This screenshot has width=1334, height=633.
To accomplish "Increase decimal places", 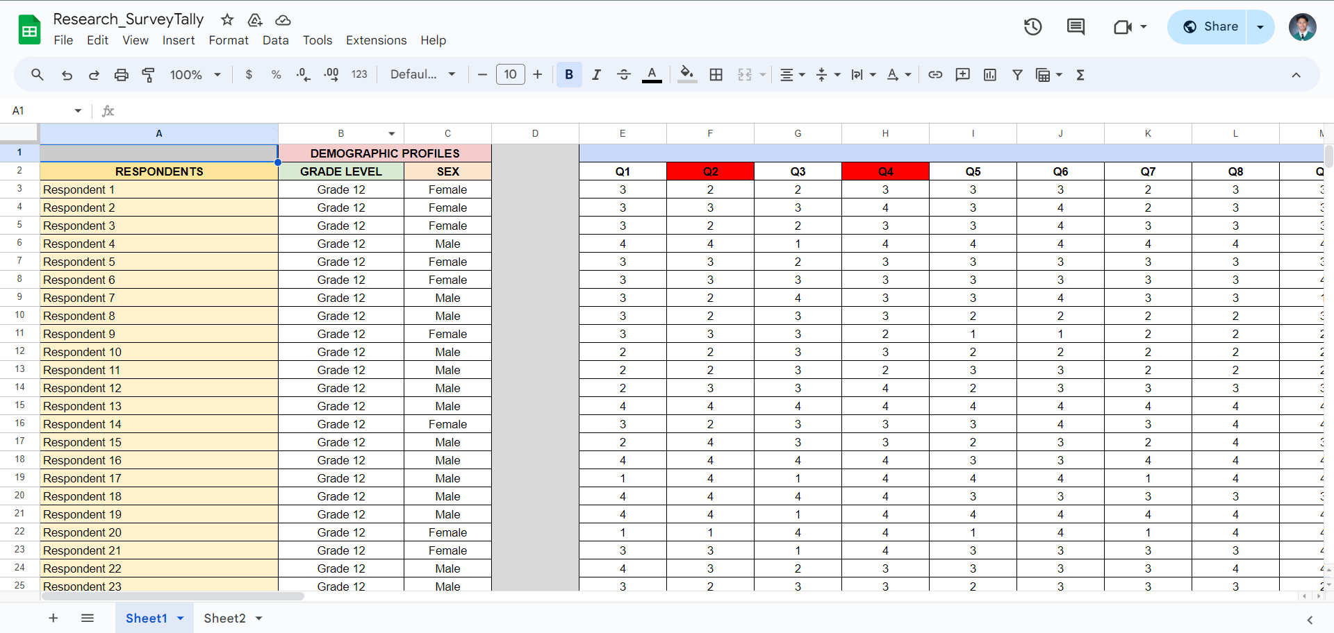I will 331,74.
